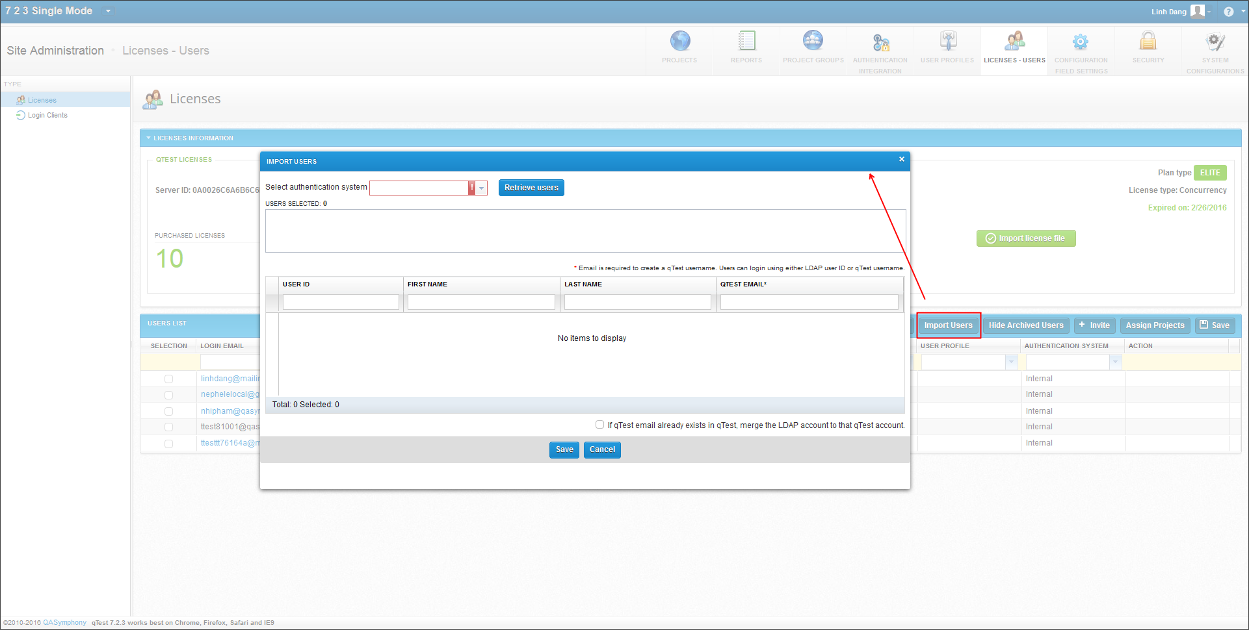Switch to the Licenses - Users tab
This screenshot has width=1249, height=630.
click(1014, 49)
